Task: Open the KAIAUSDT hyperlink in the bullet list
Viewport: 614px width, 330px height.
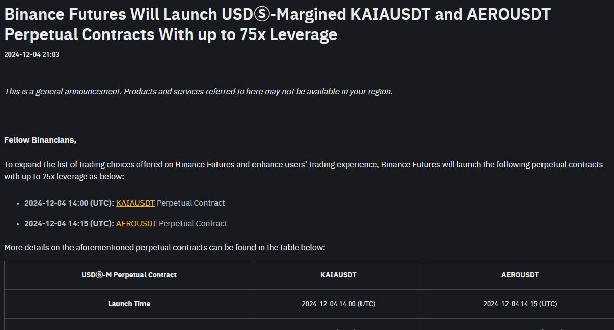Action: [135, 203]
